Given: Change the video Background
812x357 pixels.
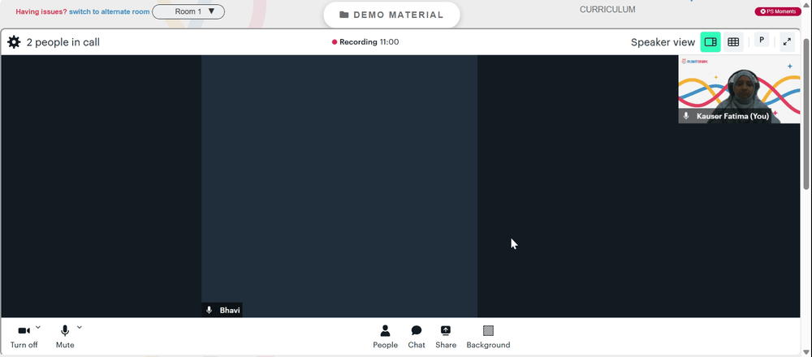Looking at the screenshot, I should point(488,337).
